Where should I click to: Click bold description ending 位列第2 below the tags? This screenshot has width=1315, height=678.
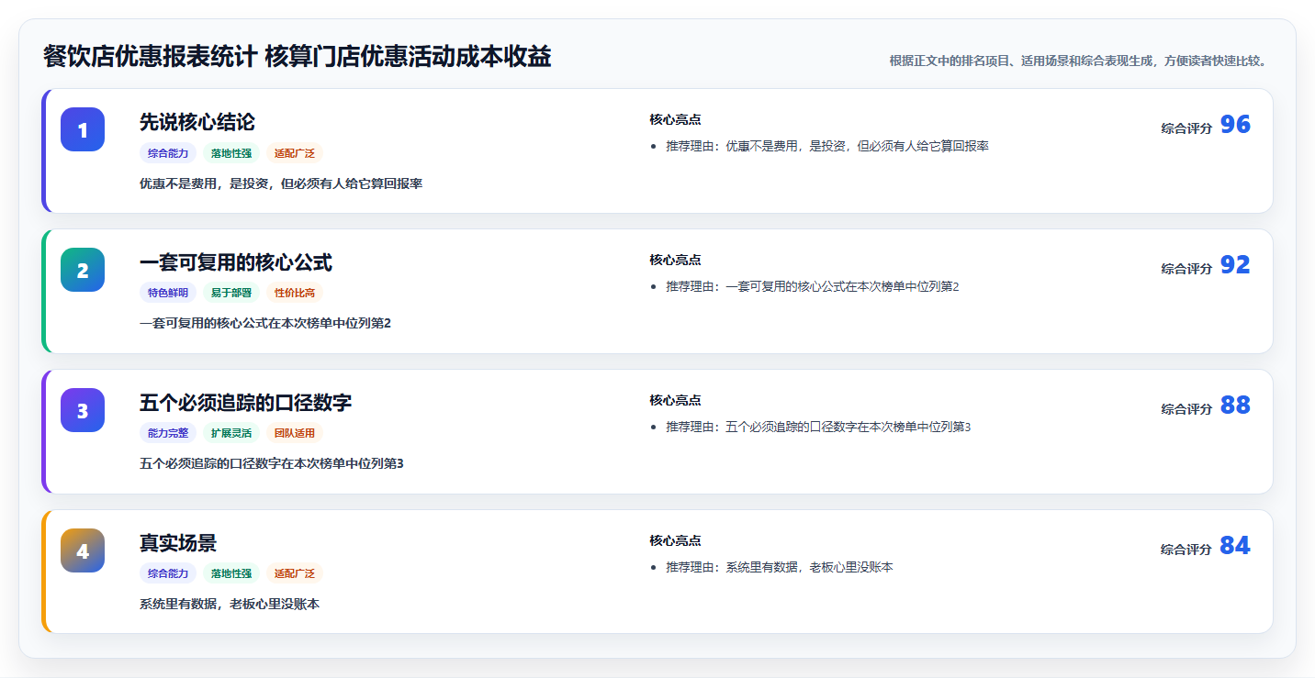[265, 323]
